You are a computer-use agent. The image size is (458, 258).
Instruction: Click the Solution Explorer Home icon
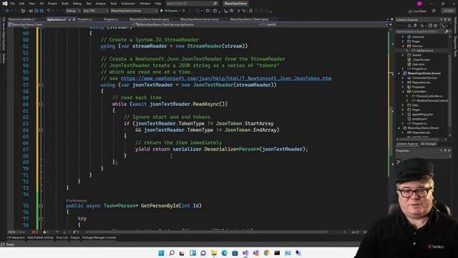[x=409, y=26]
